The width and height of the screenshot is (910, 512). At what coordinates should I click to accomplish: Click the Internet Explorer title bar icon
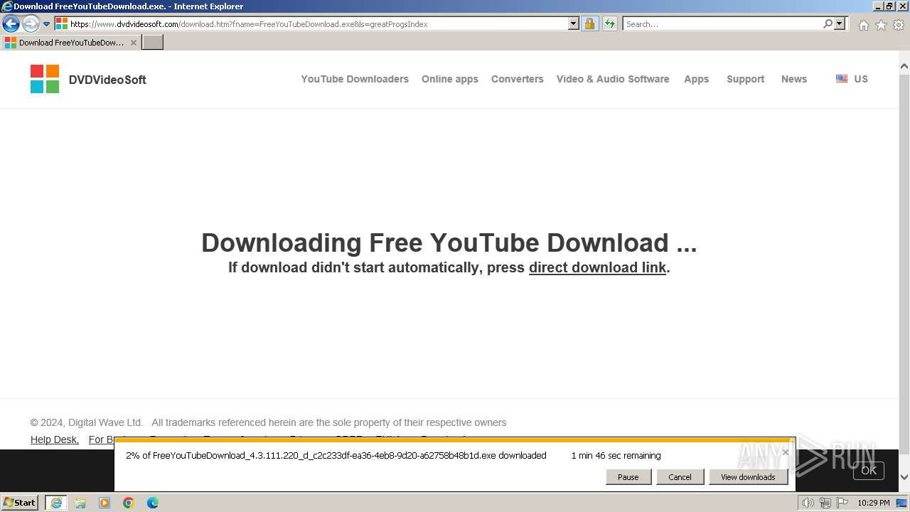(7, 6)
